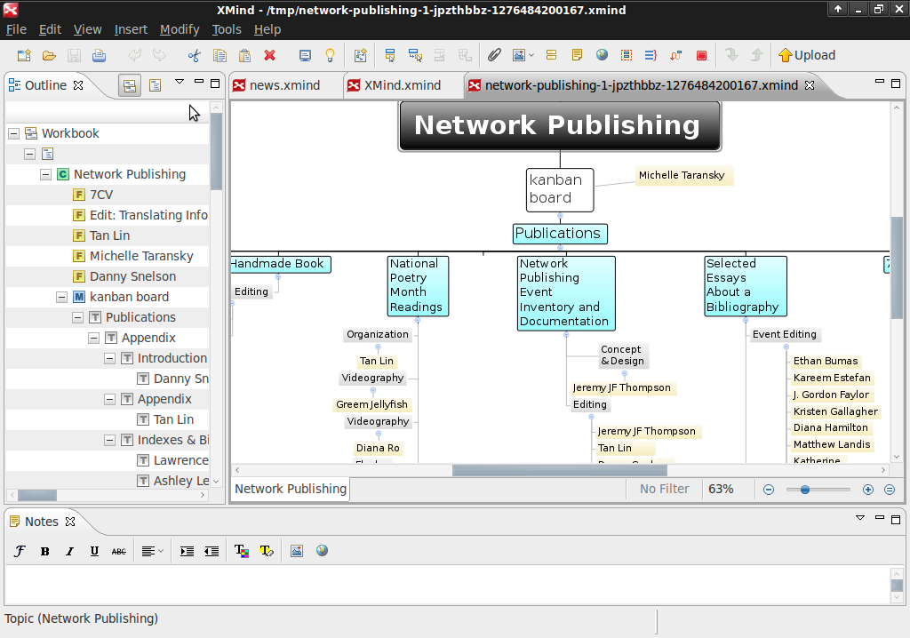This screenshot has width=910, height=638.
Task: Add a label with the toolbar label icon
Action: click(x=551, y=55)
